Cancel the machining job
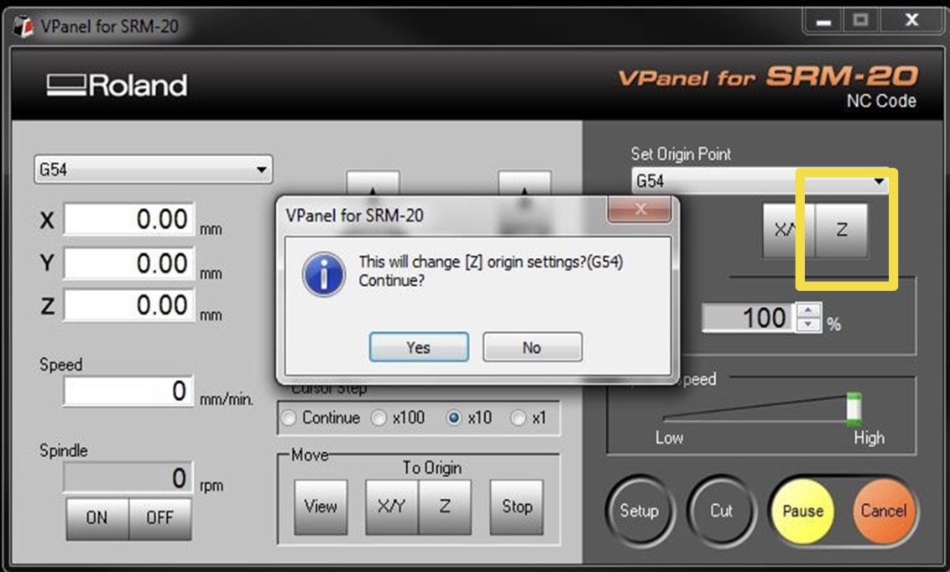 click(x=884, y=512)
